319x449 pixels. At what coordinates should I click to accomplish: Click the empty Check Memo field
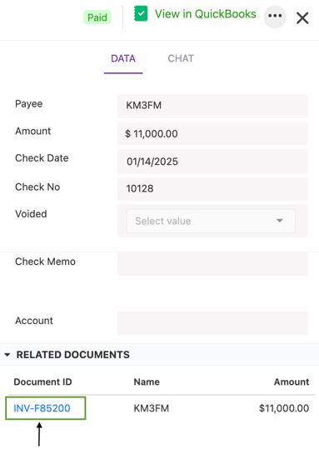(212, 264)
